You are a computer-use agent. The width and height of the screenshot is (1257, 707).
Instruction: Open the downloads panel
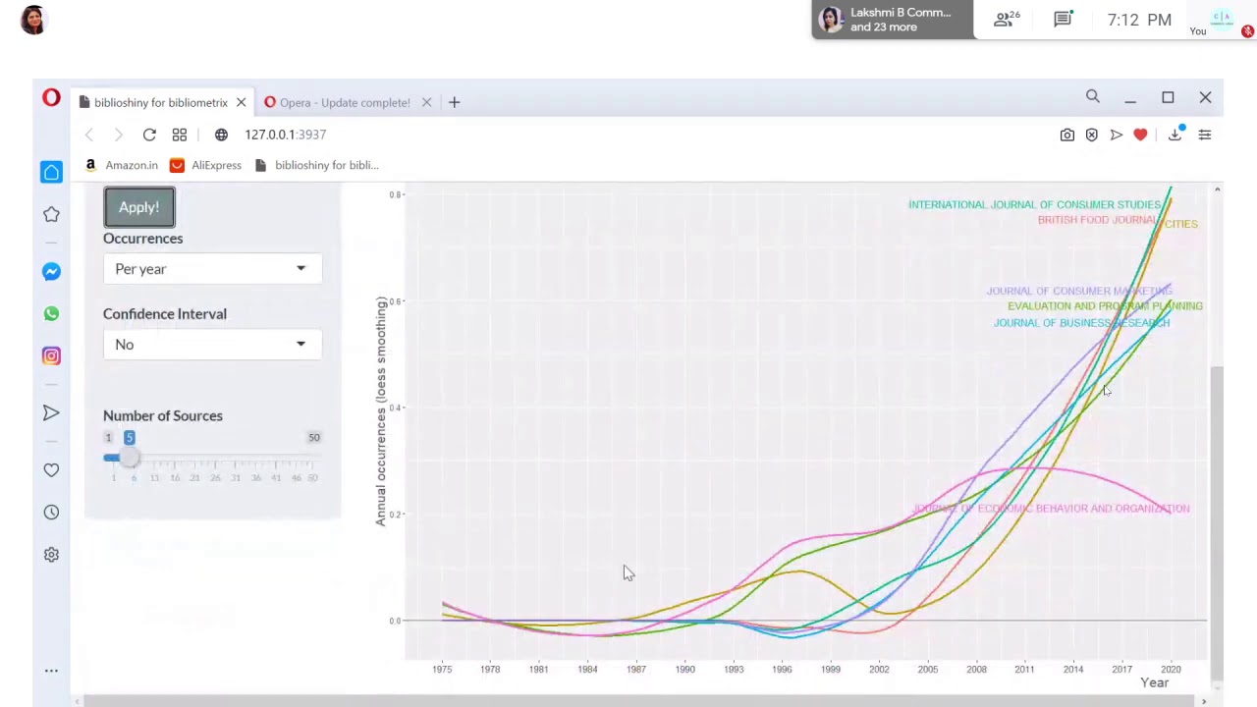[1175, 135]
